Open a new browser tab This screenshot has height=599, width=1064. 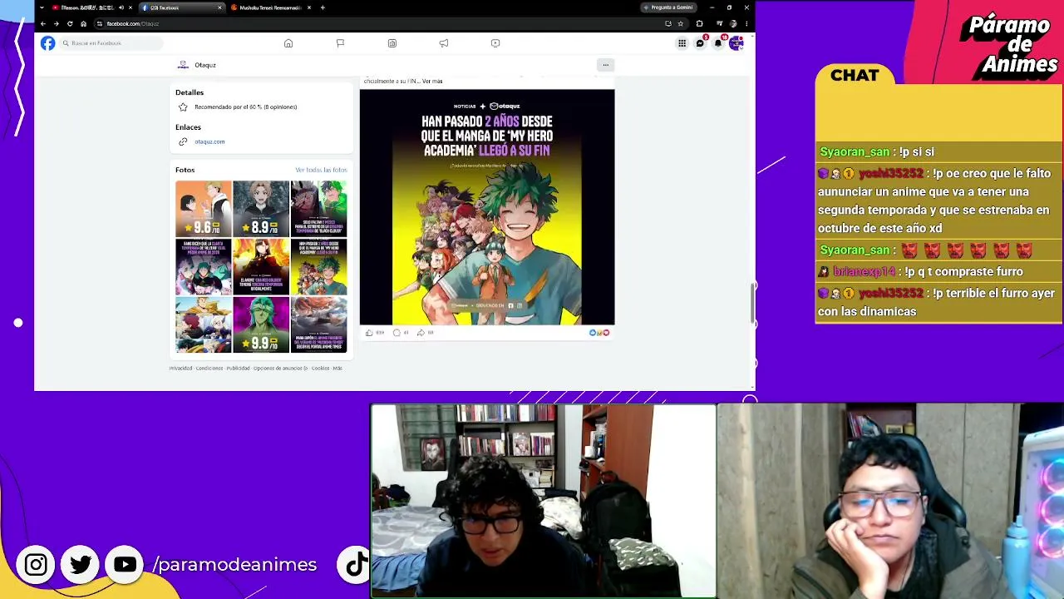coord(323,7)
